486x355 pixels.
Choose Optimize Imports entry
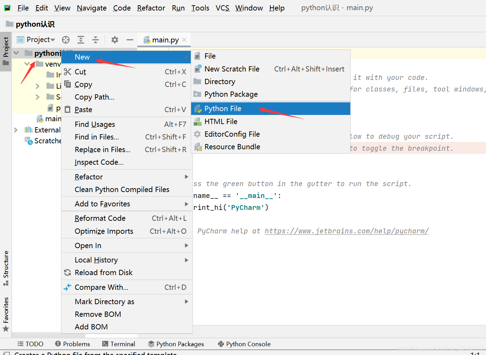point(127,231)
